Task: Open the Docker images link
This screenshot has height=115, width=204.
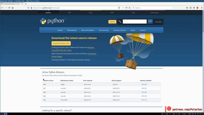Action: [x=57, y=57]
